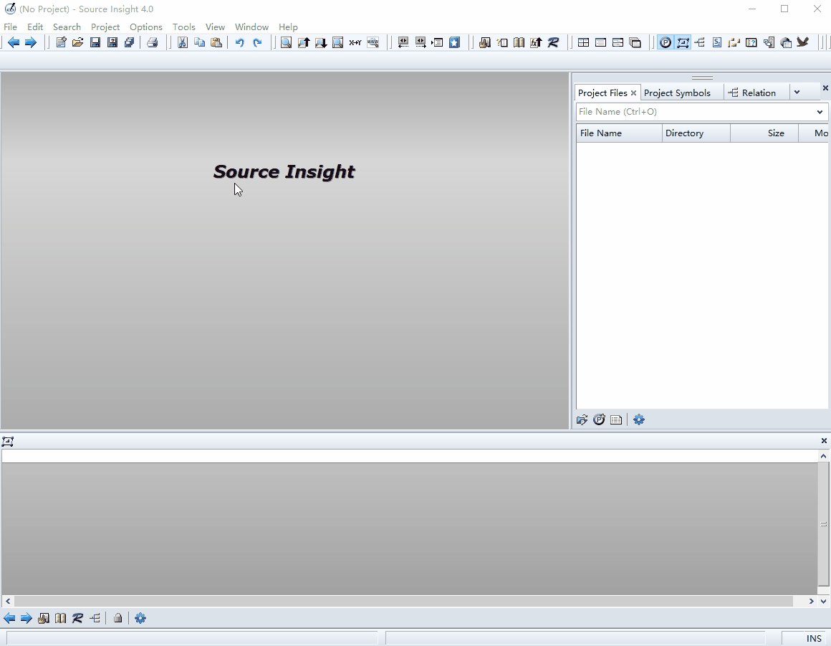Click the bird icon at toolbar end
The height and width of the screenshot is (646, 831).
click(803, 42)
